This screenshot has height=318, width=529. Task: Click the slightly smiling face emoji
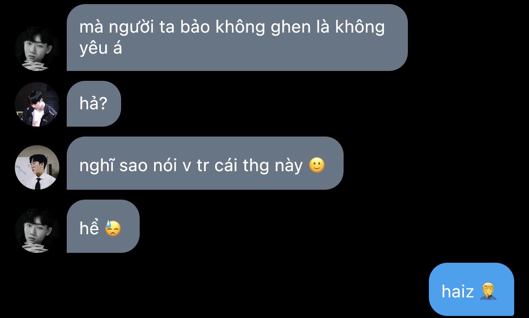317,165
